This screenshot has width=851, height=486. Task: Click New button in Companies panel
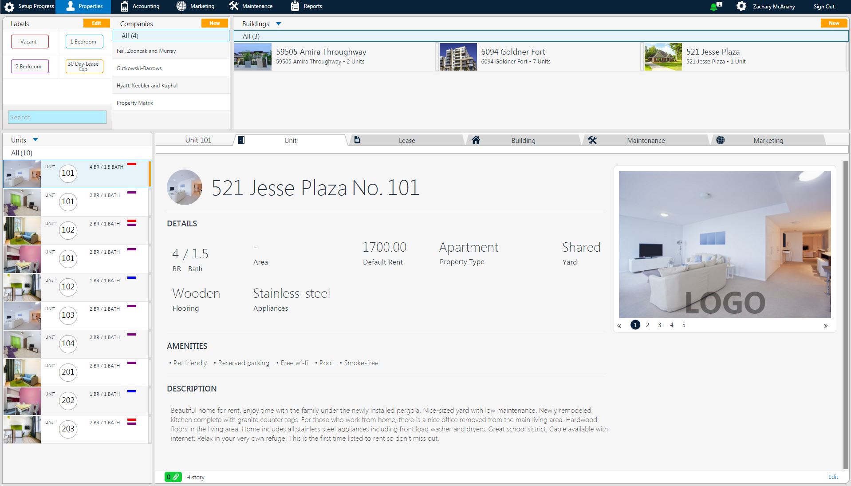pos(215,23)
